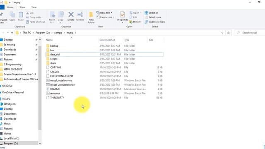Open the recent locations dropdown near the navigation arrows
The image size is (265, 149).
coord(8,33)
